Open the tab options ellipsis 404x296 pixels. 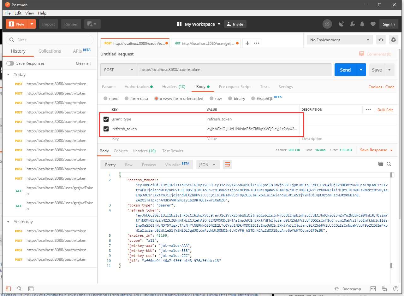tap(257, 43)
